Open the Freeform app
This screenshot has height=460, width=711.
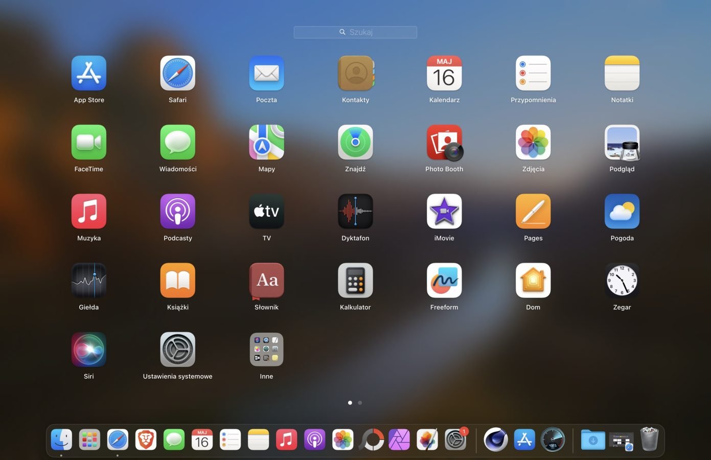pos(444,280)
